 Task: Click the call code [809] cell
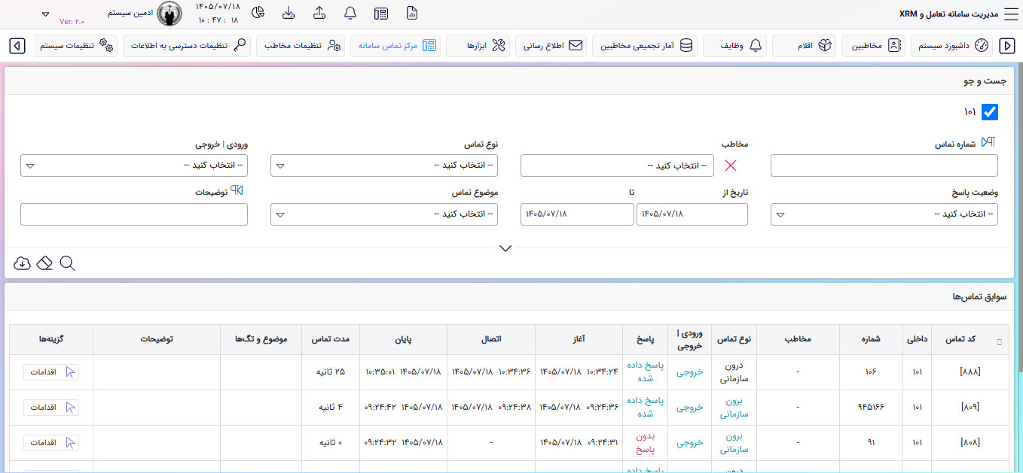pyautogui.click(x=970, y=408)
